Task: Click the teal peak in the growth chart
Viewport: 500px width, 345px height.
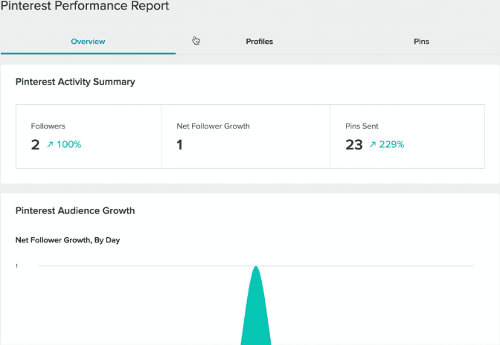Action: [256, 312]
